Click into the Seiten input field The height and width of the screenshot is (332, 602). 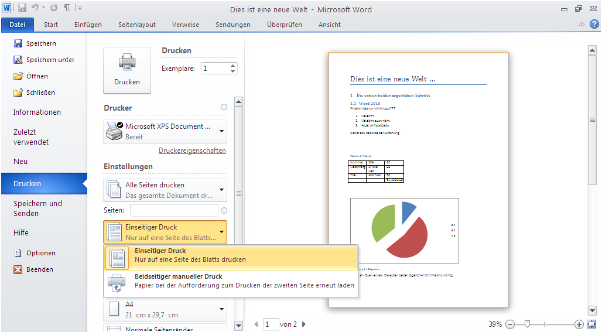(175, 210)
